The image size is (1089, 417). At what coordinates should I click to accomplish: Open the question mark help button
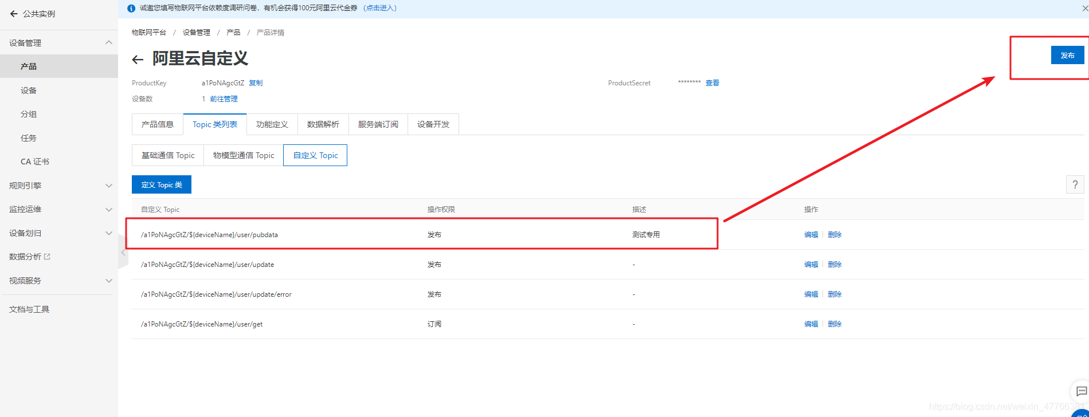(x=1075, y=184)
